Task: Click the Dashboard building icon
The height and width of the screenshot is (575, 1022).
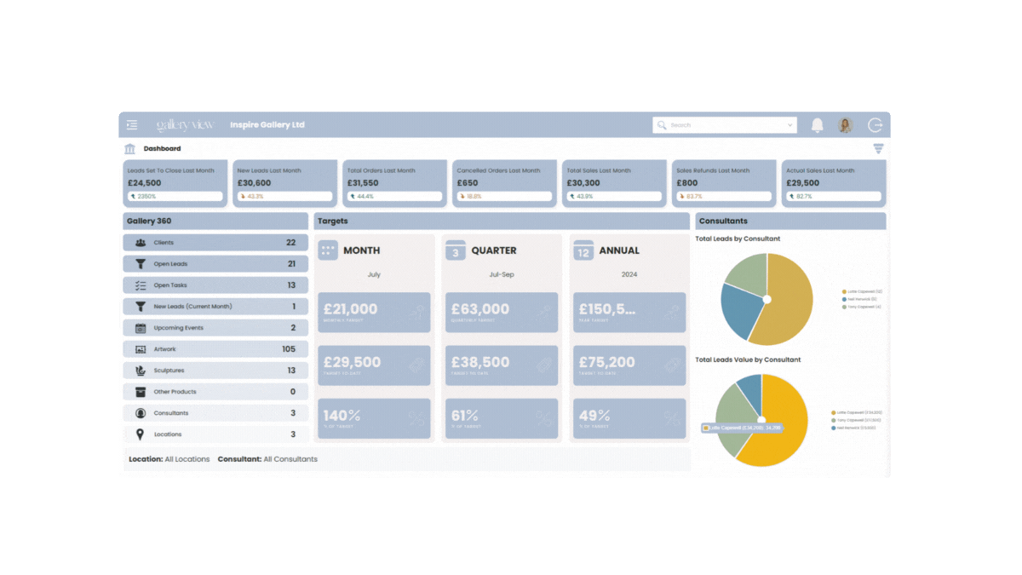Action: coord(130,149)
